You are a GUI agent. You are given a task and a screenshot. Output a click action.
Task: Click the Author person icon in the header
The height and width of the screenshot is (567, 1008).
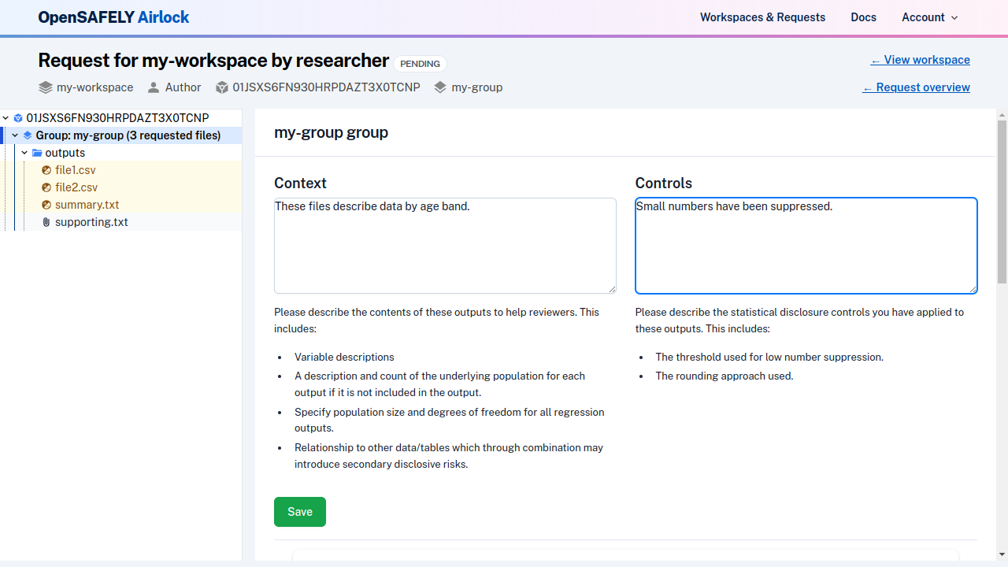pyautogui.click(x=154, y=87)
